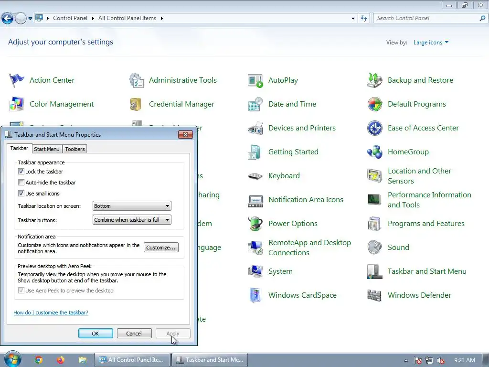Open Windows Explorer from the taskbar
Image resolution: width=489 pixels, height=367 pixels.
pyautogui.click(x=82, y=360)
